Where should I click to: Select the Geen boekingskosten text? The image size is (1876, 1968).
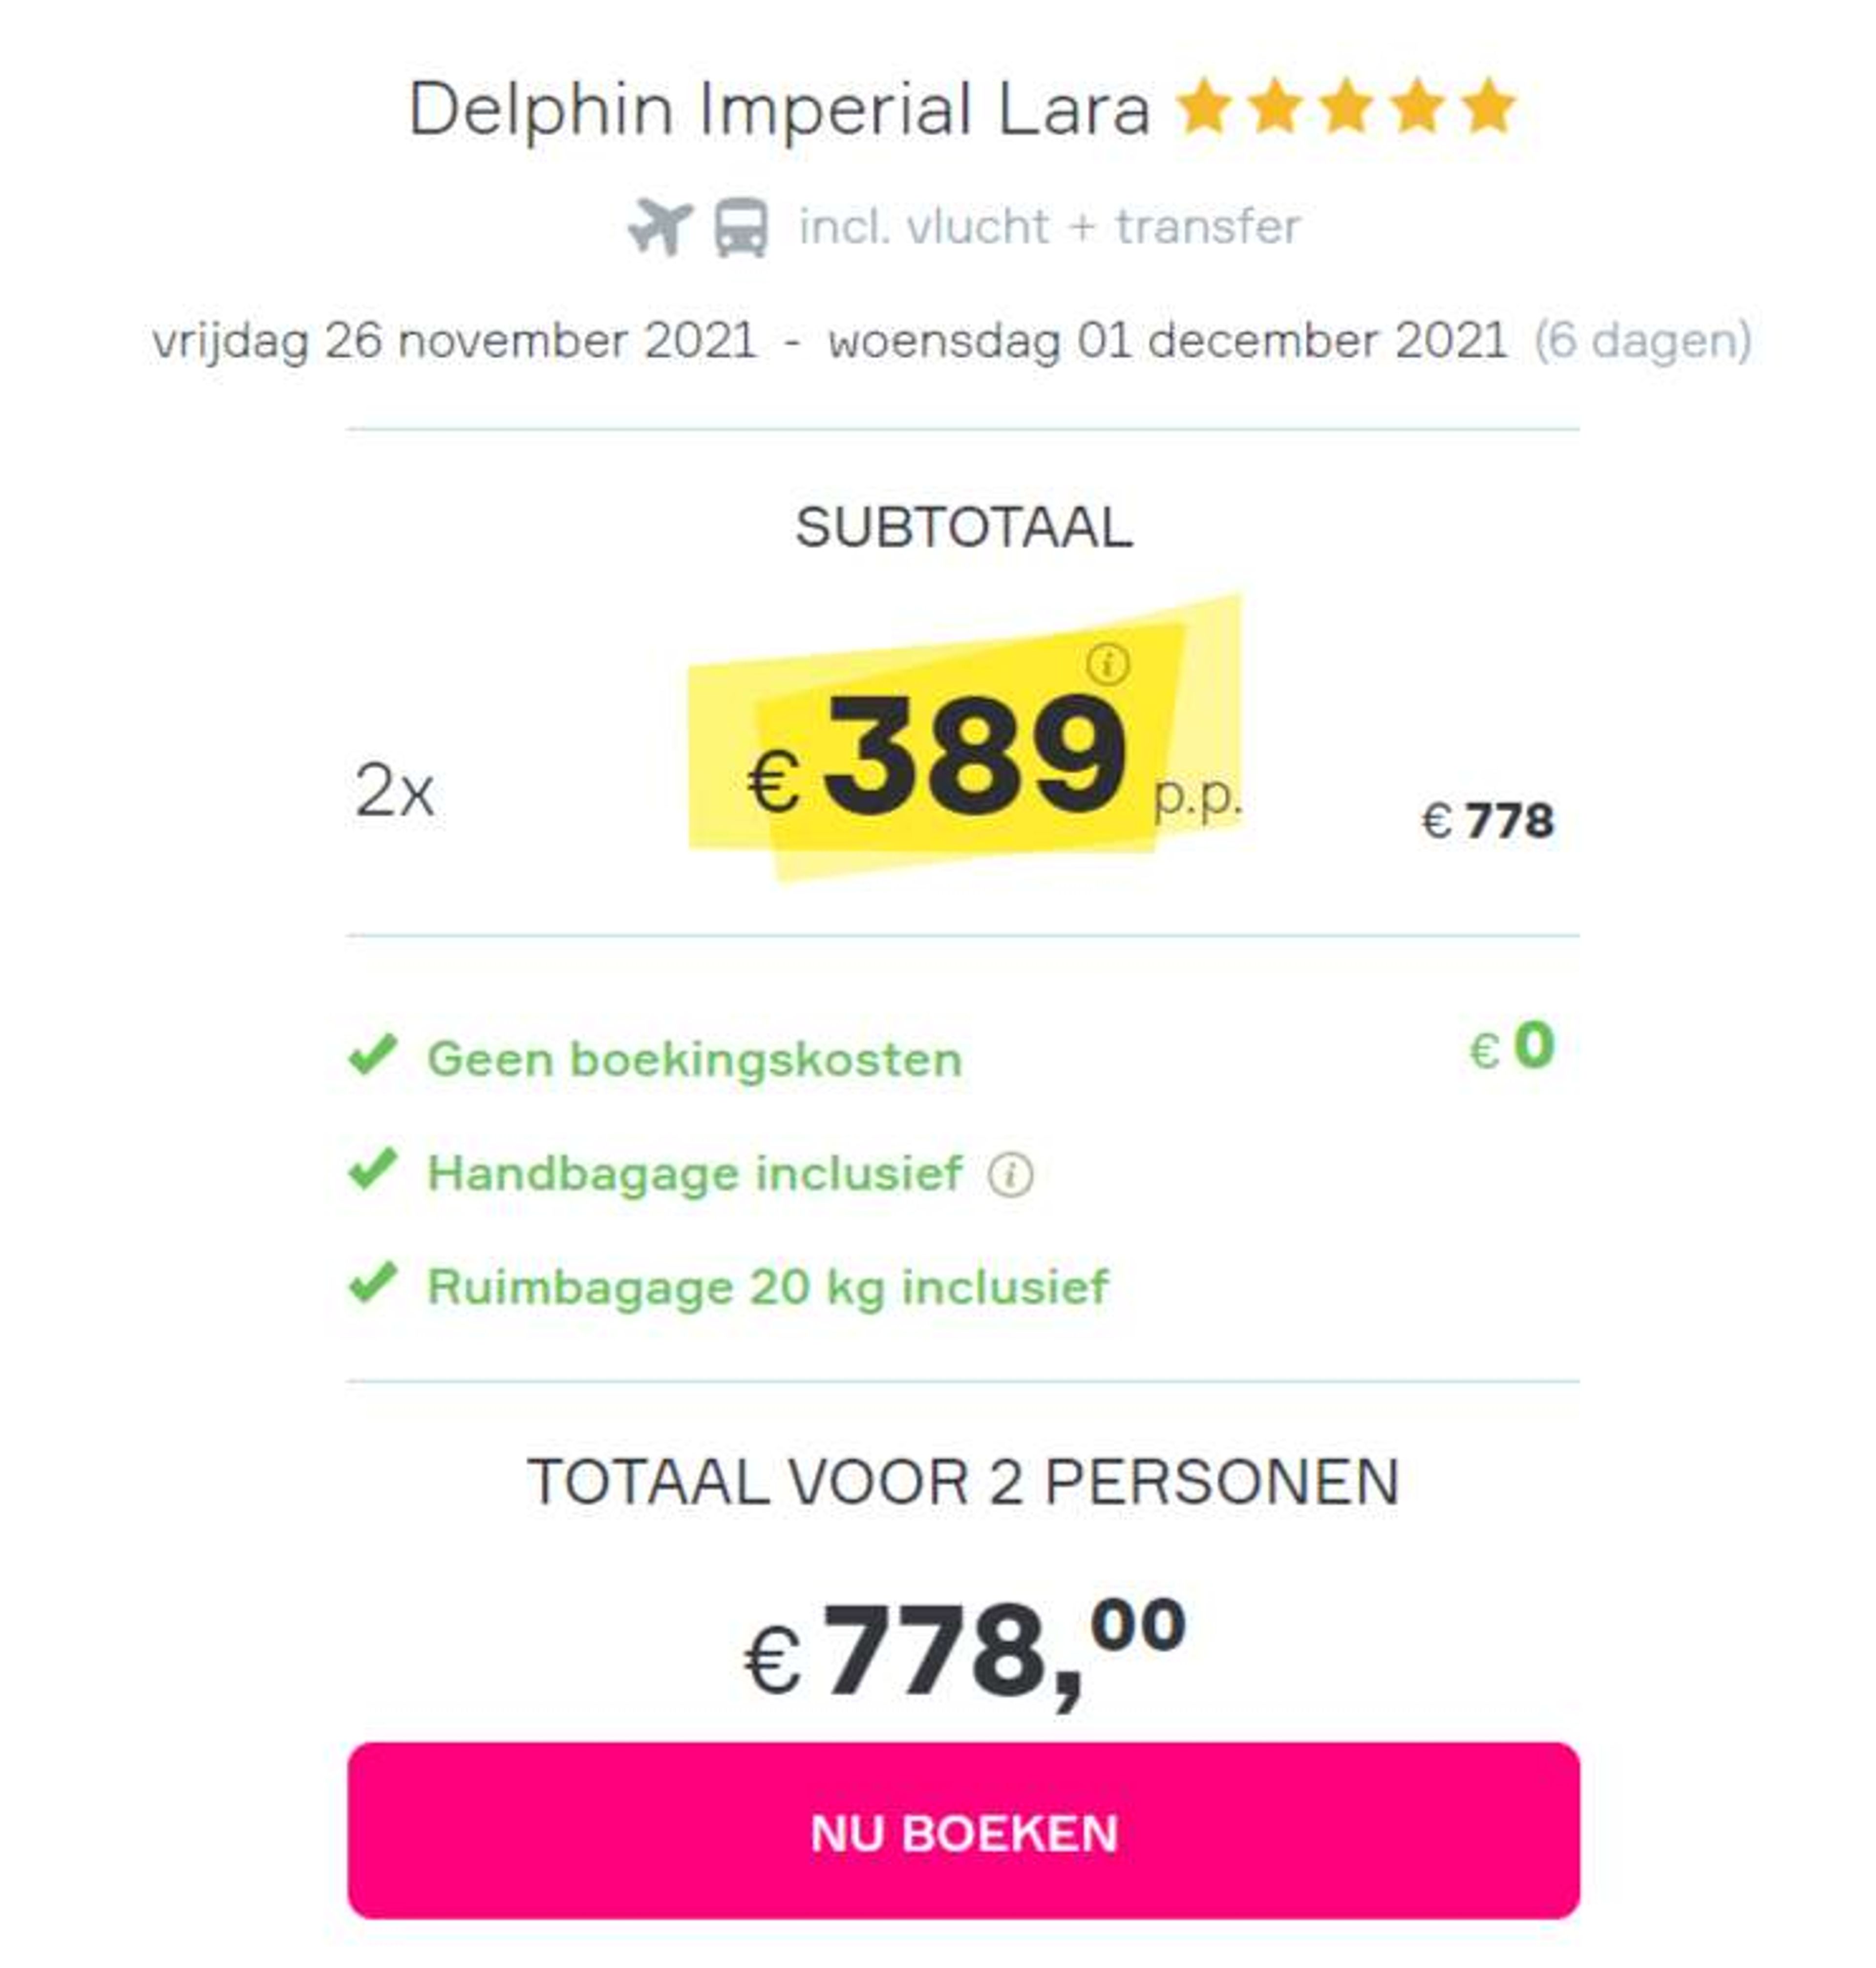tap(695, 1060)
